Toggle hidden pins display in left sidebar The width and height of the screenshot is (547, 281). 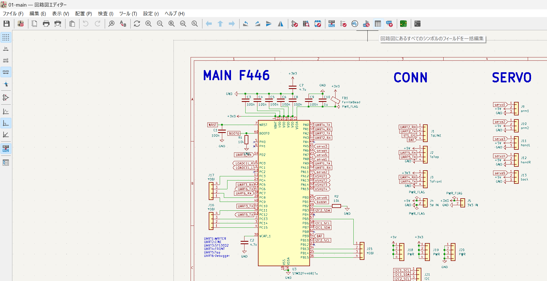tap(6, 98)
